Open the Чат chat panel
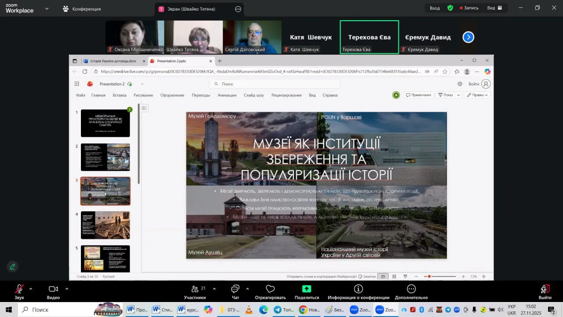The width and height of the screenshot is (563, 317). click(x=235, y=290)
